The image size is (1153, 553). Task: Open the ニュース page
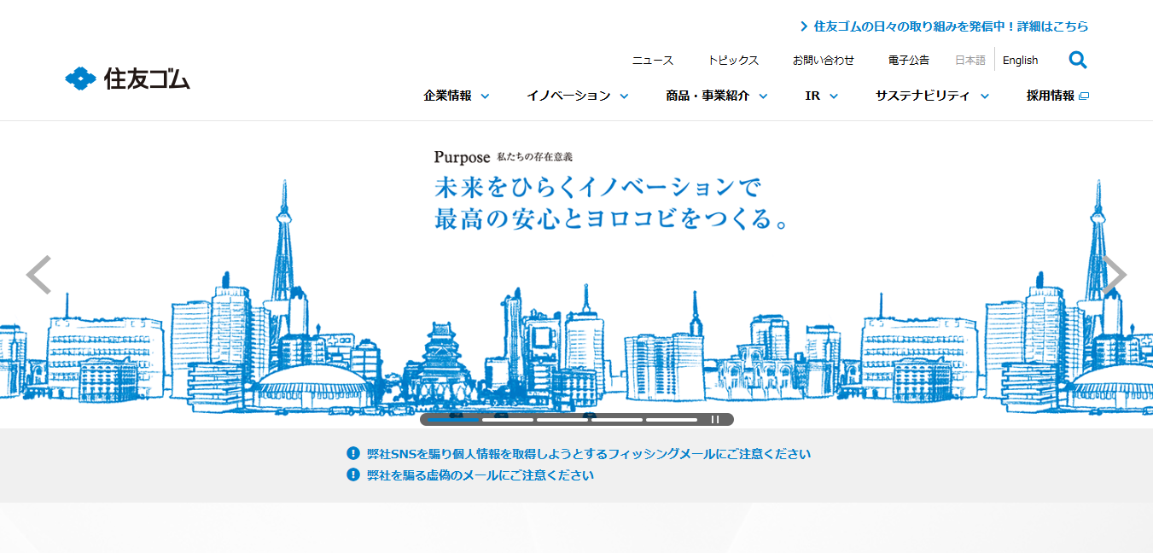coord(652,60)
